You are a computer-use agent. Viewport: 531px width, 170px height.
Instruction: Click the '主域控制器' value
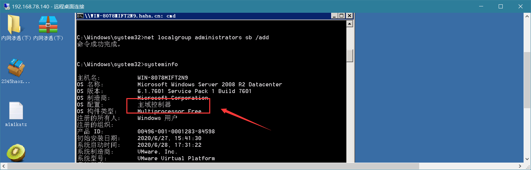coord(154,104)
